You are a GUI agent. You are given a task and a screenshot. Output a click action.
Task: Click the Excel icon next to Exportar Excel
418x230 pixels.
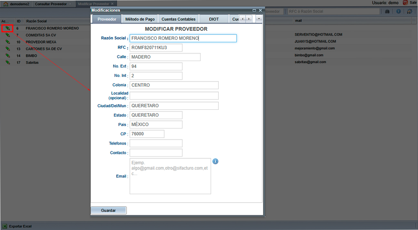click(5, 226)
